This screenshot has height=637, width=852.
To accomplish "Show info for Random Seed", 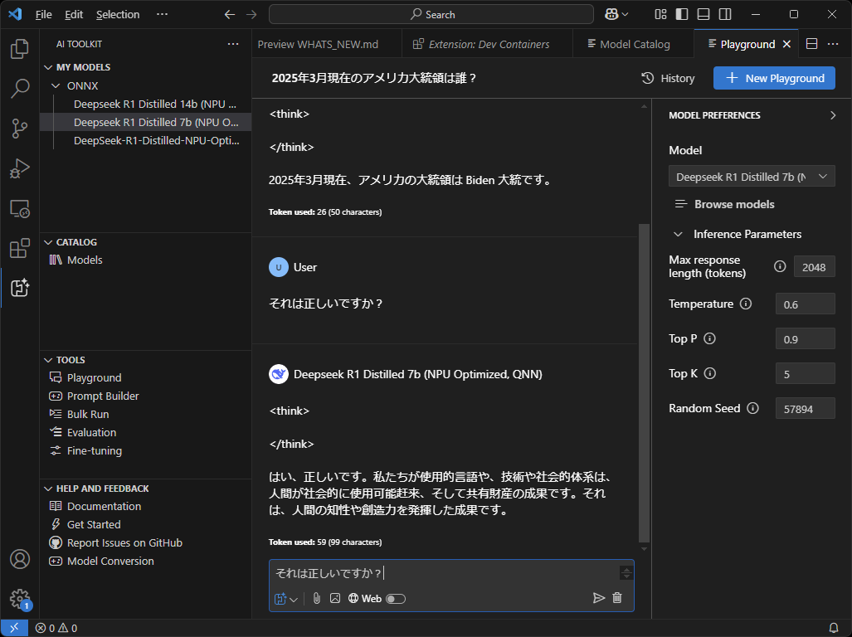I will pos(752,408).
